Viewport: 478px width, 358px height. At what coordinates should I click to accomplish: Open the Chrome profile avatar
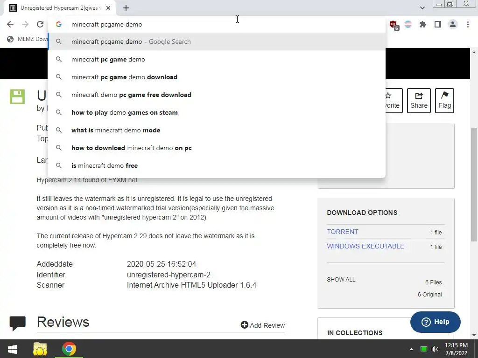click(453, 24)
